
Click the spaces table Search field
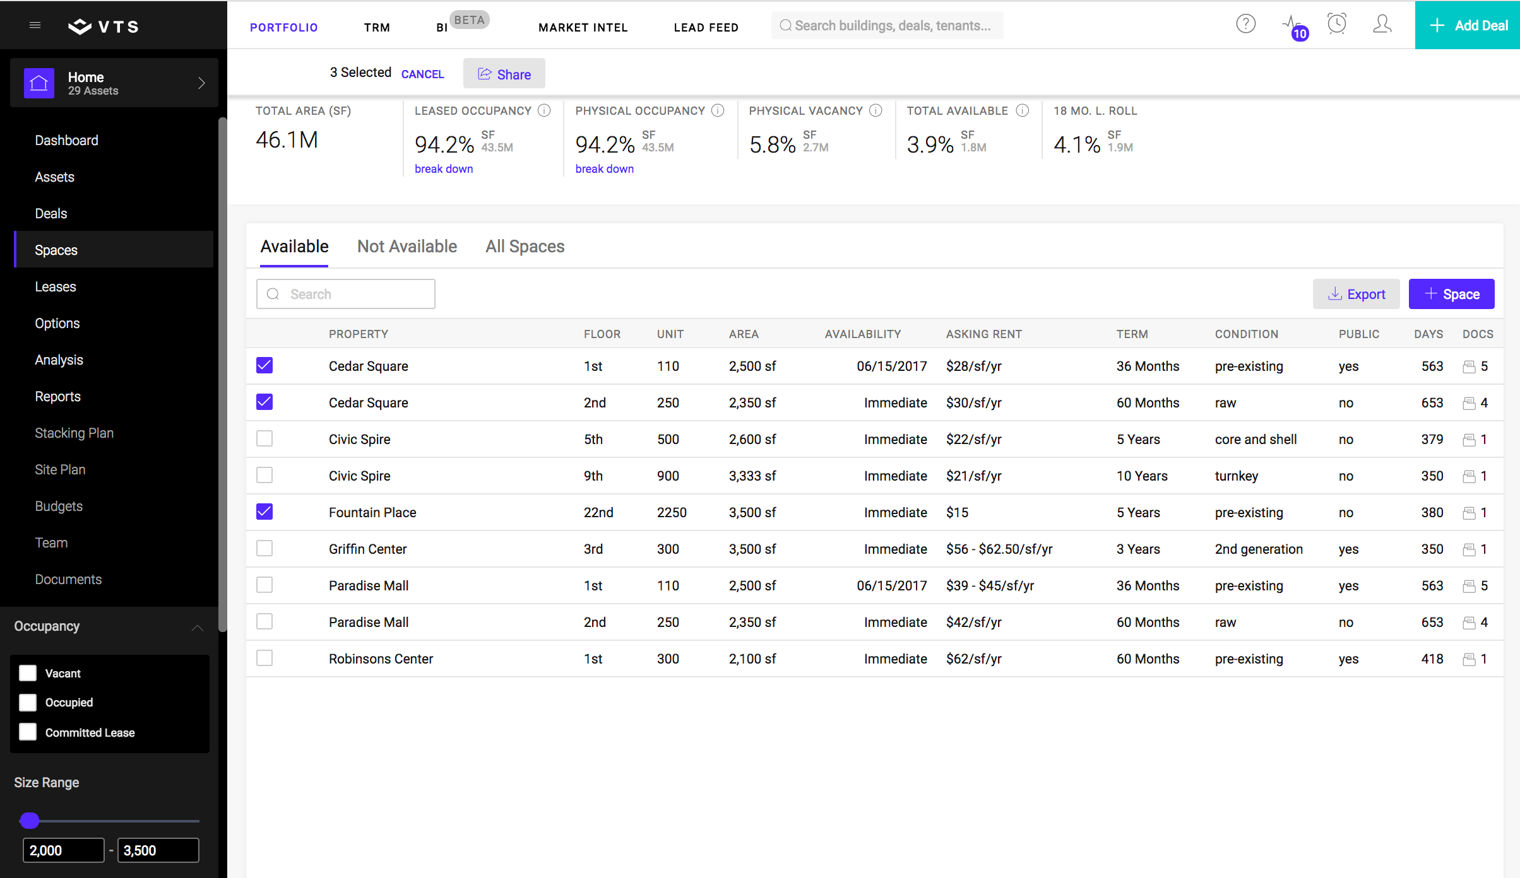[x=346, y=294]
